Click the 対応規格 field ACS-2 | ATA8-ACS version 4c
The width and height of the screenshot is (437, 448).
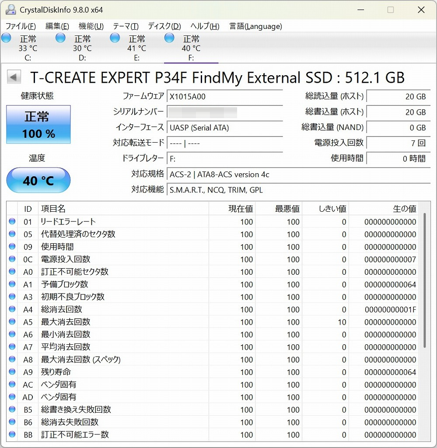click(298, 174)
